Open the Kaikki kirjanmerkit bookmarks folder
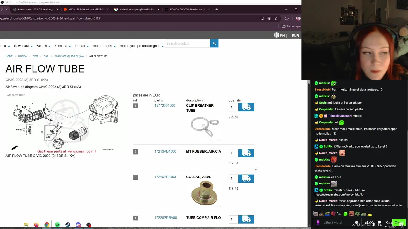 click(x=292, y=26)
